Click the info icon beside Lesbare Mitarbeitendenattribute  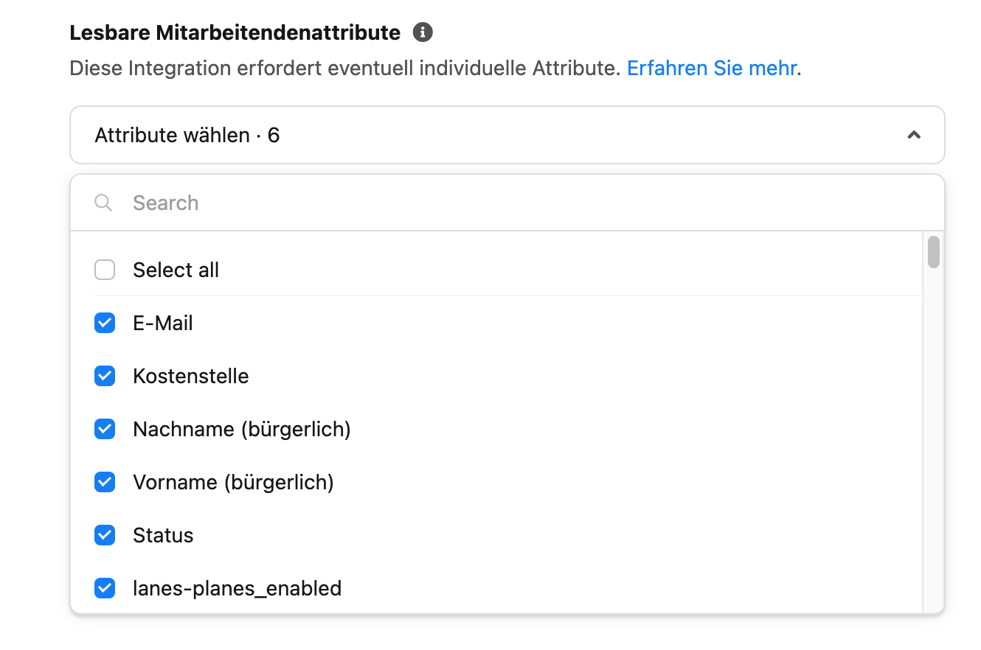tap(423, 32)
